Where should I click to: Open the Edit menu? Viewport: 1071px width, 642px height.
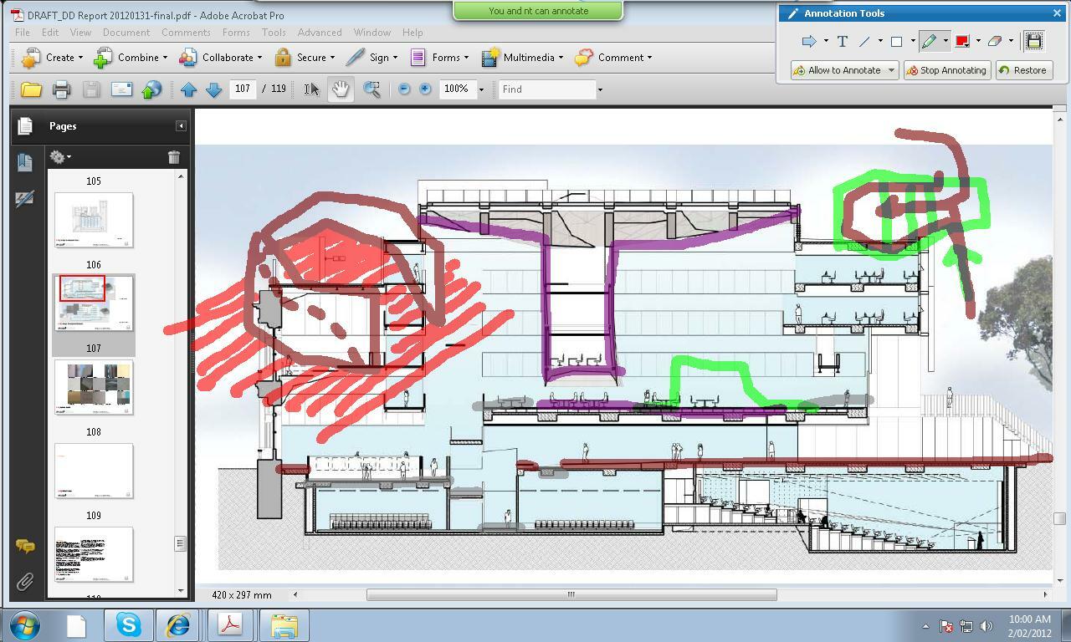point(50,33)
